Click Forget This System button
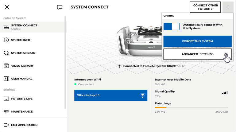This screenshot has height=132, width=236. click(x=197, y=41)
